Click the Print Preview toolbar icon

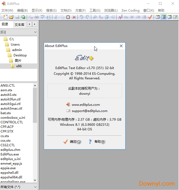click(31, 17)
